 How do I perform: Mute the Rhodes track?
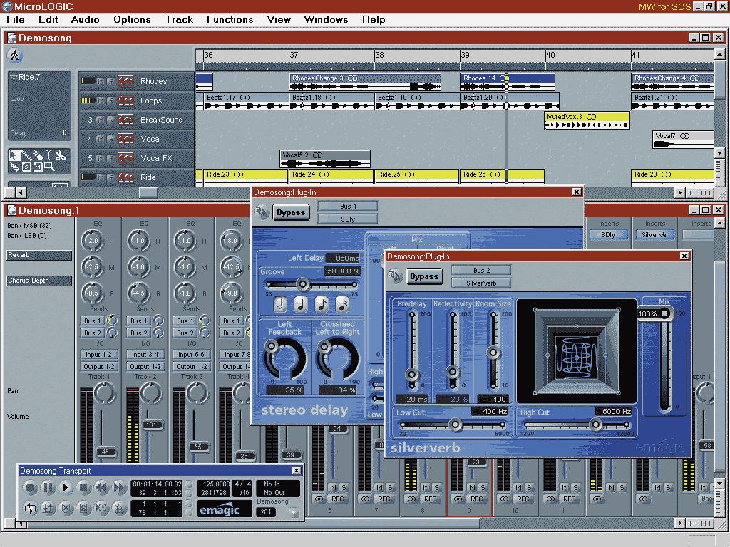point(101,81)
